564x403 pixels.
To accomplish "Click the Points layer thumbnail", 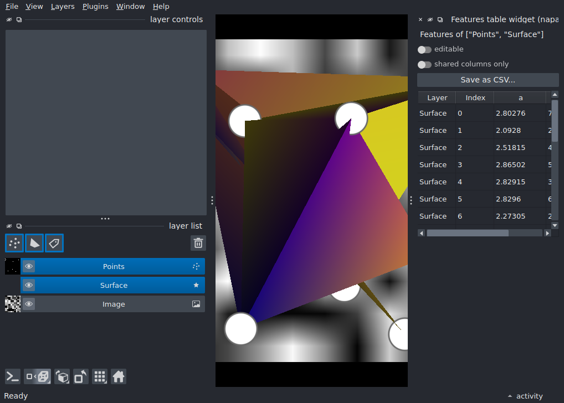I will pos(13,266).
